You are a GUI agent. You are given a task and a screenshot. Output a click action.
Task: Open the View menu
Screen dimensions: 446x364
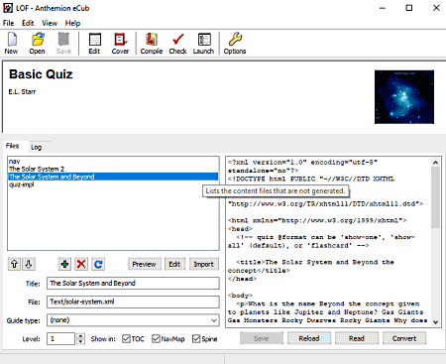tap(50, 23)
